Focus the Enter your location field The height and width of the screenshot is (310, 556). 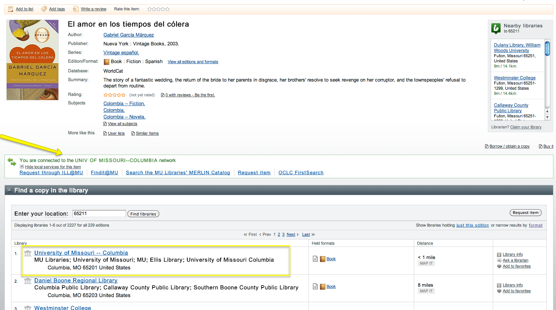point(99,214)
